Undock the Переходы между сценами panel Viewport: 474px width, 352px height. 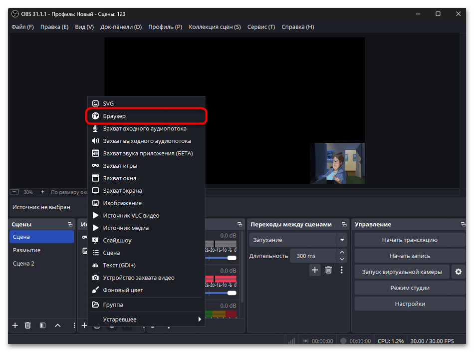tap(344, 224)
